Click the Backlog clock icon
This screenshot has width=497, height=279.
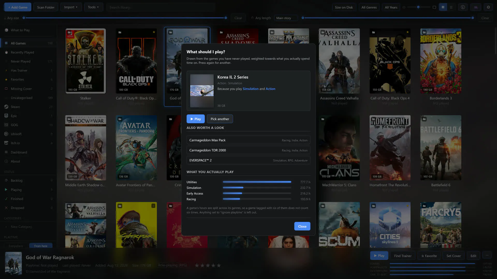click(x=6, y=180)
